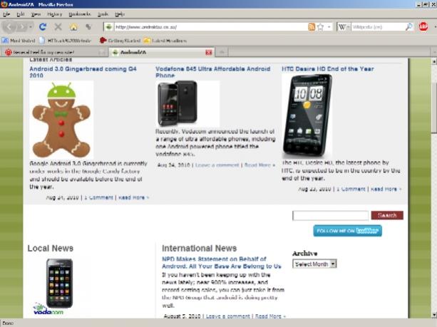Click the Vodafone 845 phone image

click(187, 103)
